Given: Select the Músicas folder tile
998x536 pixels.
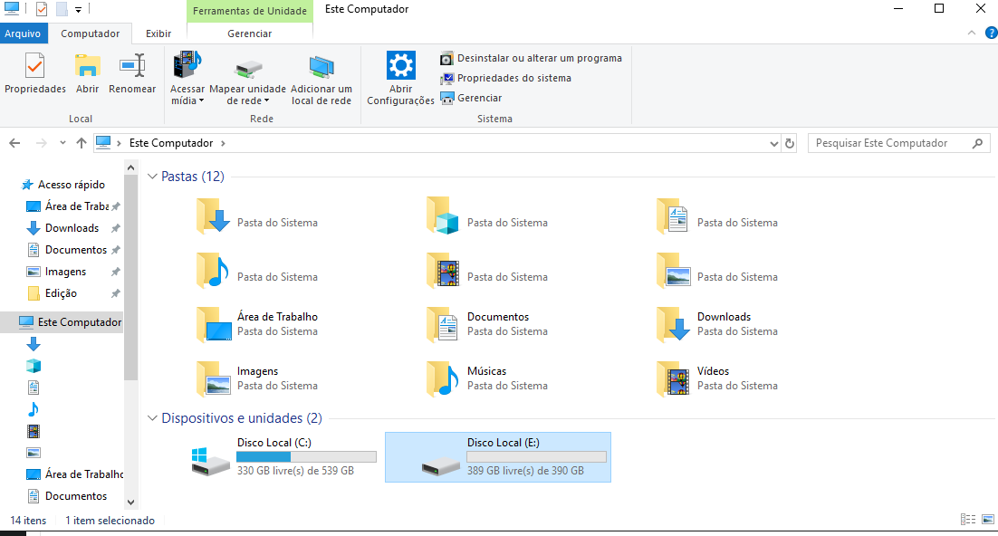Looking at the screenshot, I should (x=497, y=378).
